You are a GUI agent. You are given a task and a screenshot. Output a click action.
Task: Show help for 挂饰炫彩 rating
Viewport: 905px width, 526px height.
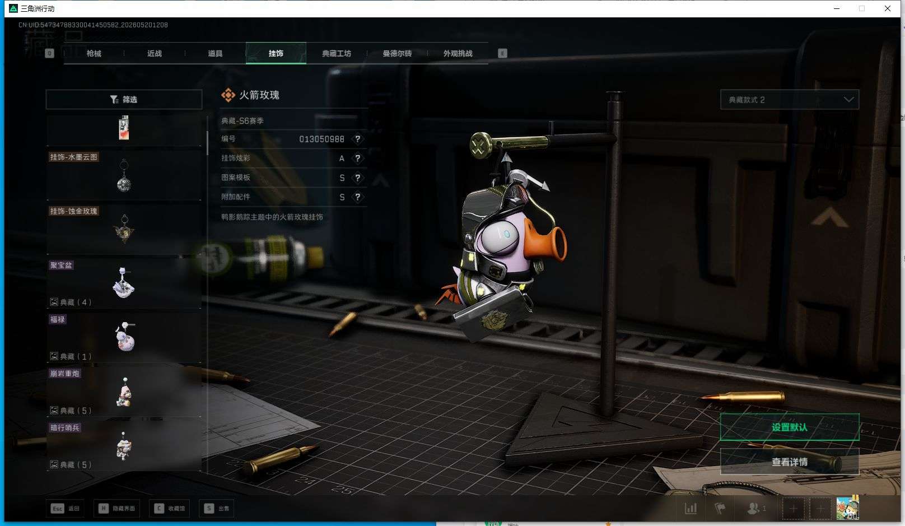357,158
